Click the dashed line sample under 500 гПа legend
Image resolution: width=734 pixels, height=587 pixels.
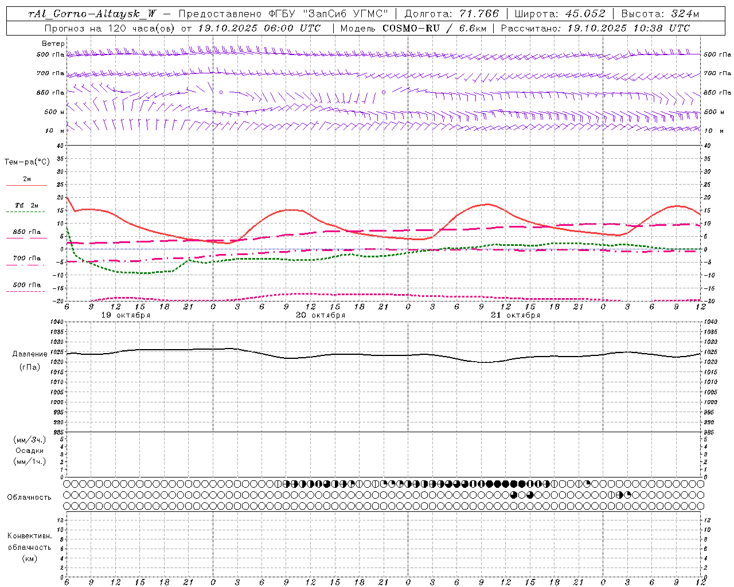(26, 292)
